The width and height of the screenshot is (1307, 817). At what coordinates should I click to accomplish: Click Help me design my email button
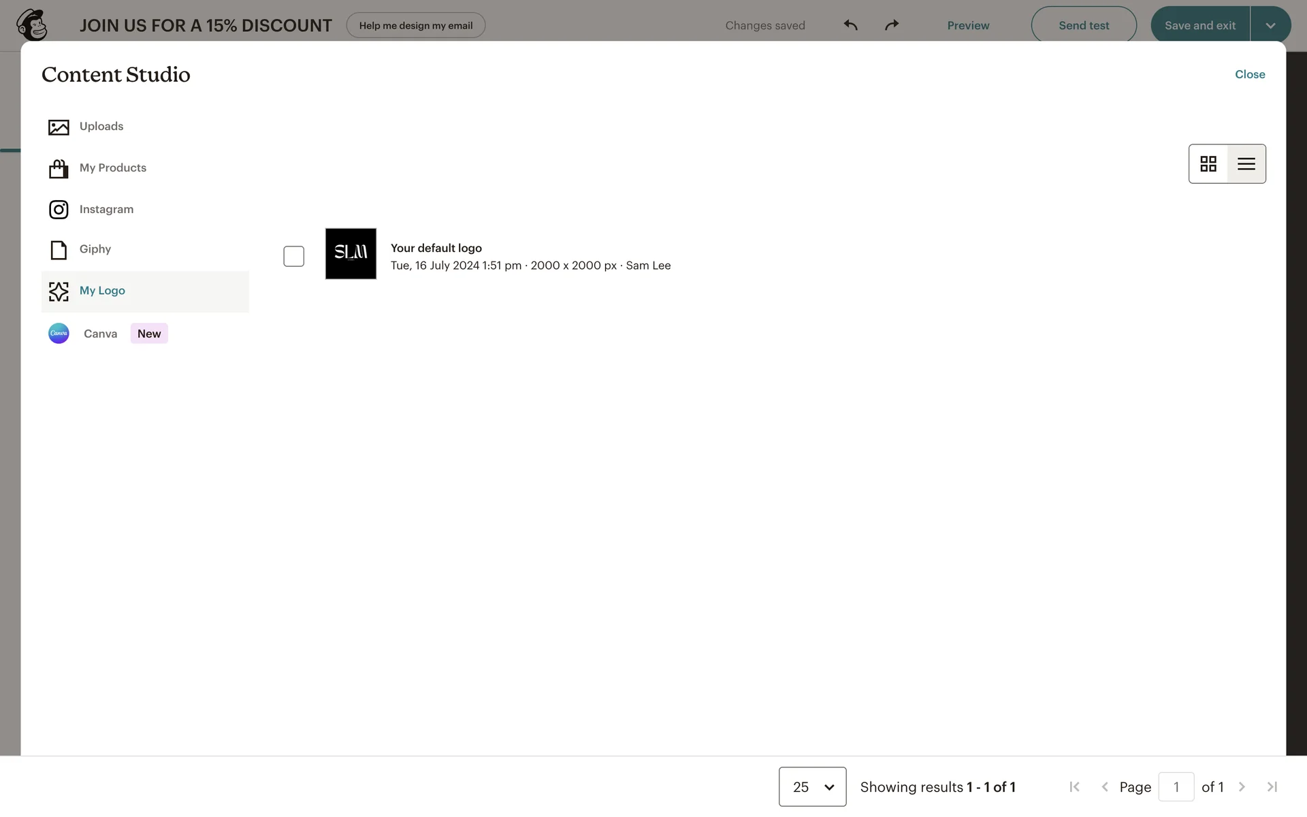coord(415,25)
